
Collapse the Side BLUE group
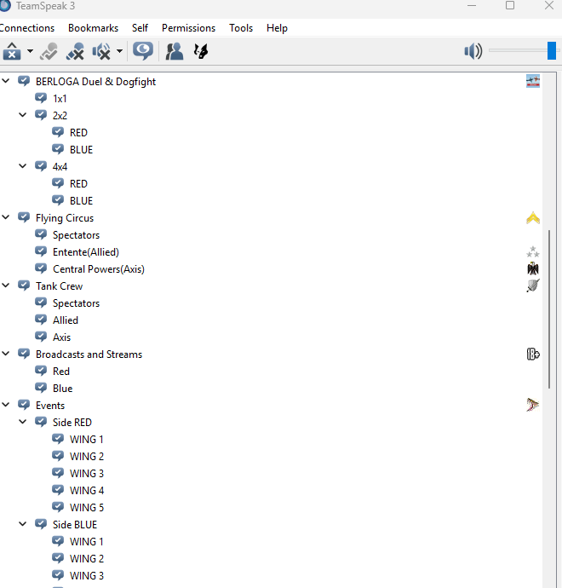(23, 524)
